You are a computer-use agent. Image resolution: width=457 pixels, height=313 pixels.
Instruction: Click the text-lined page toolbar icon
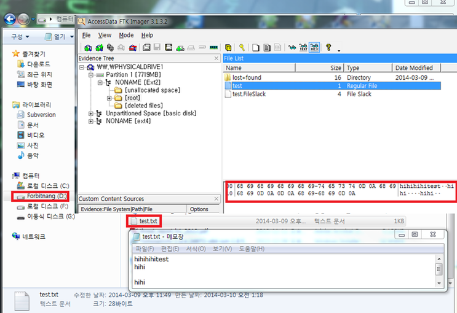pos(267,47)
